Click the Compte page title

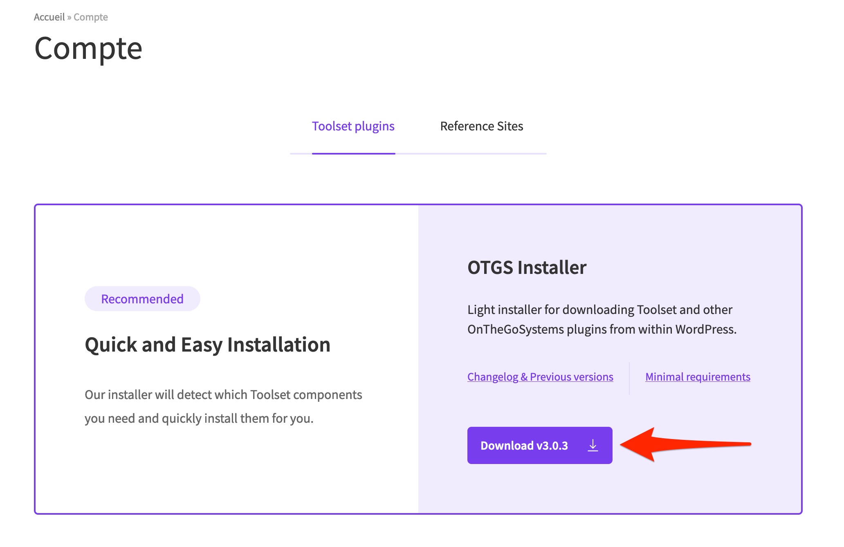coord(88,49)
